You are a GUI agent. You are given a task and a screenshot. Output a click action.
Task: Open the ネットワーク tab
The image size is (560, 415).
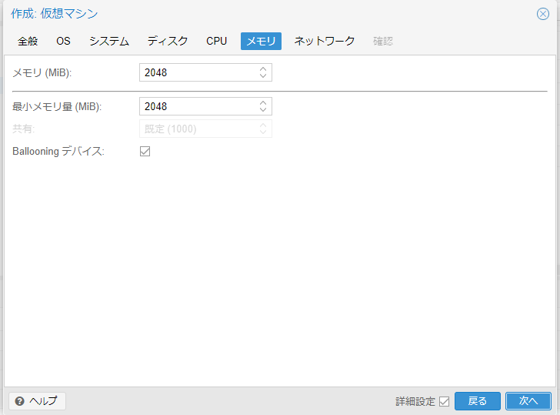(x=324, y=42)
